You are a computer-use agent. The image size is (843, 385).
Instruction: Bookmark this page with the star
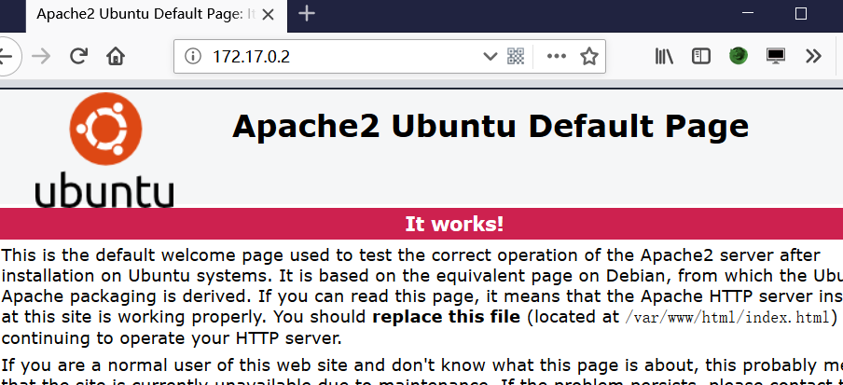pos(589,56)
